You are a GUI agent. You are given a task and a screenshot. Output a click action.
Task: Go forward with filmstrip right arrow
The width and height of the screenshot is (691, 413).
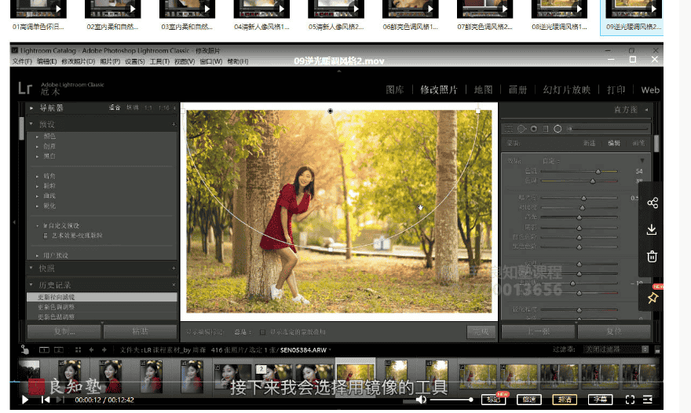coord(104,350)
